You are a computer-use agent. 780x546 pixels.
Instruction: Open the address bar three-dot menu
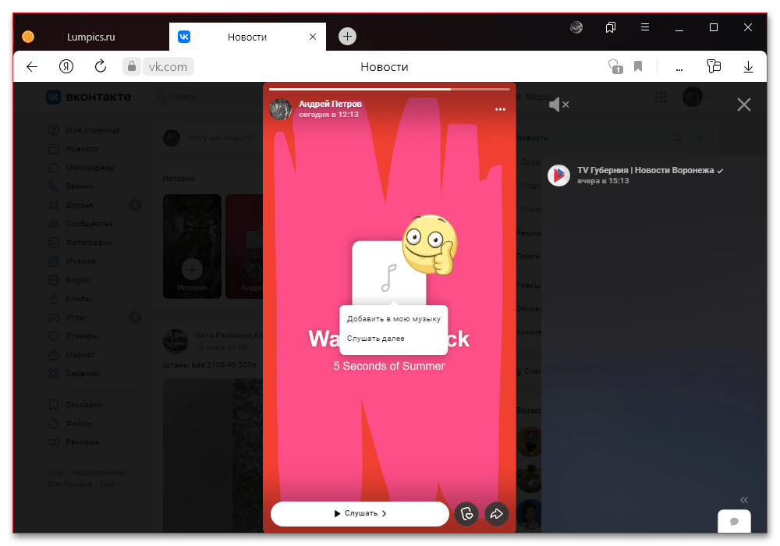(x=679, y=68)
